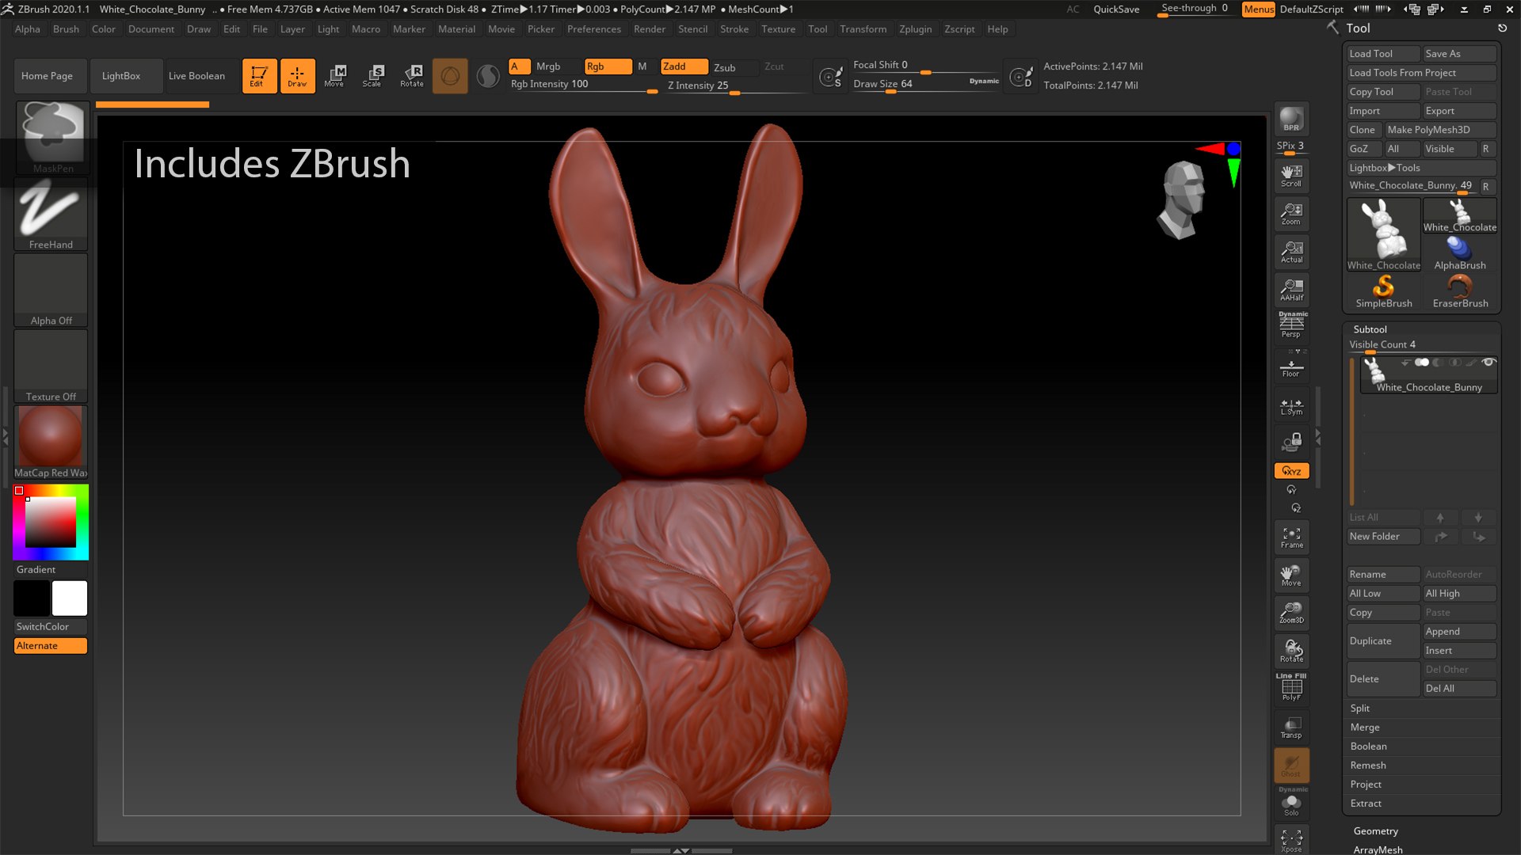Toggle Persp perspective view
This screenshot has height=855, width=1521.
[1291, 326]
